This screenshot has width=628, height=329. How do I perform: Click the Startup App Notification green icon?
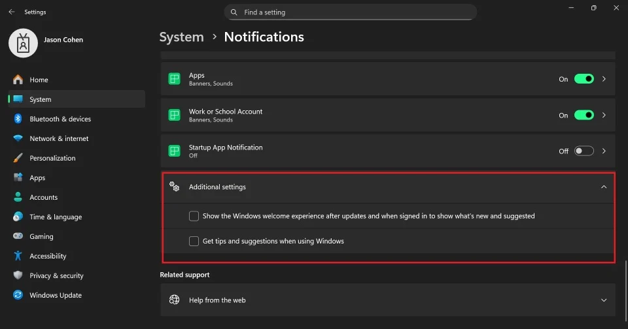pyautogui.click(x=174, y=151)
